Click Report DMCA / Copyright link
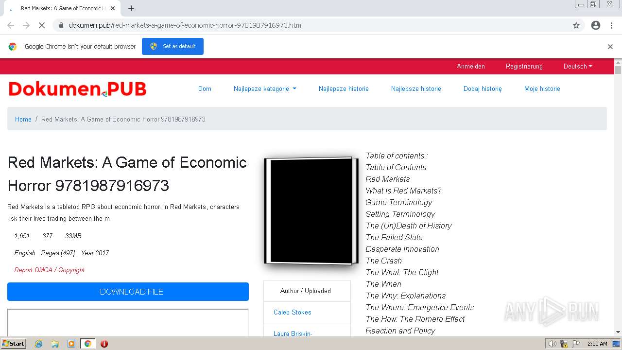Viewport: 622px width, 350px height. pos(50,270)
